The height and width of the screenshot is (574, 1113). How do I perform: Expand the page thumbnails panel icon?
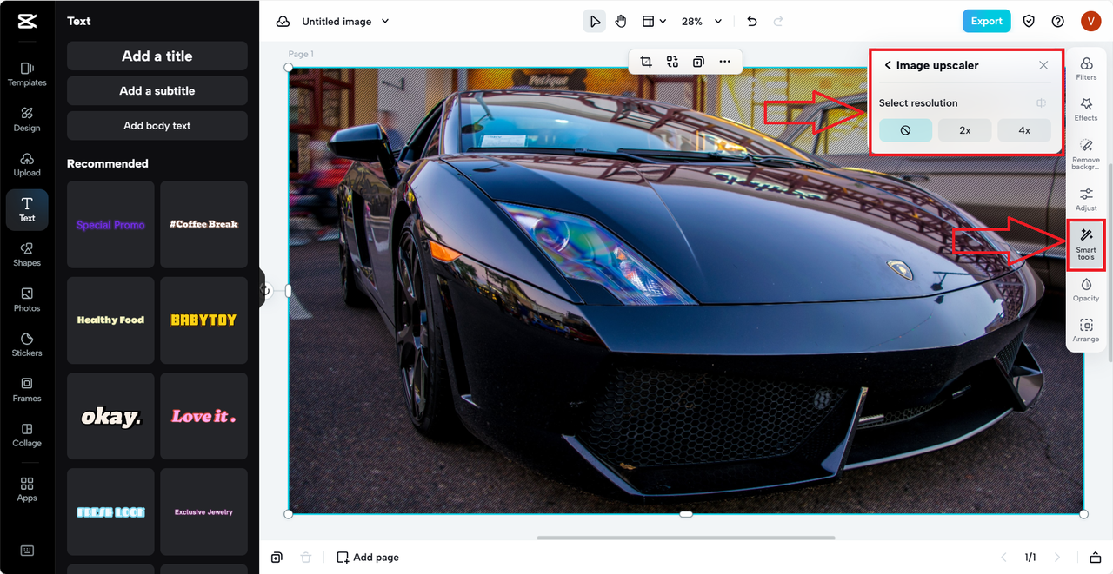(x=1095, y=558)
